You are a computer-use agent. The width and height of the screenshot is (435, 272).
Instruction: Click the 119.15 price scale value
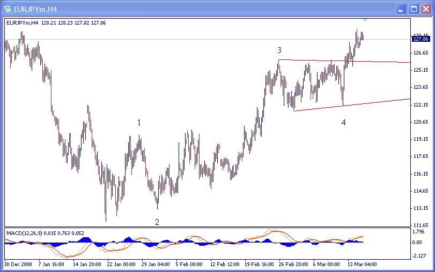[x=421, y=139]
